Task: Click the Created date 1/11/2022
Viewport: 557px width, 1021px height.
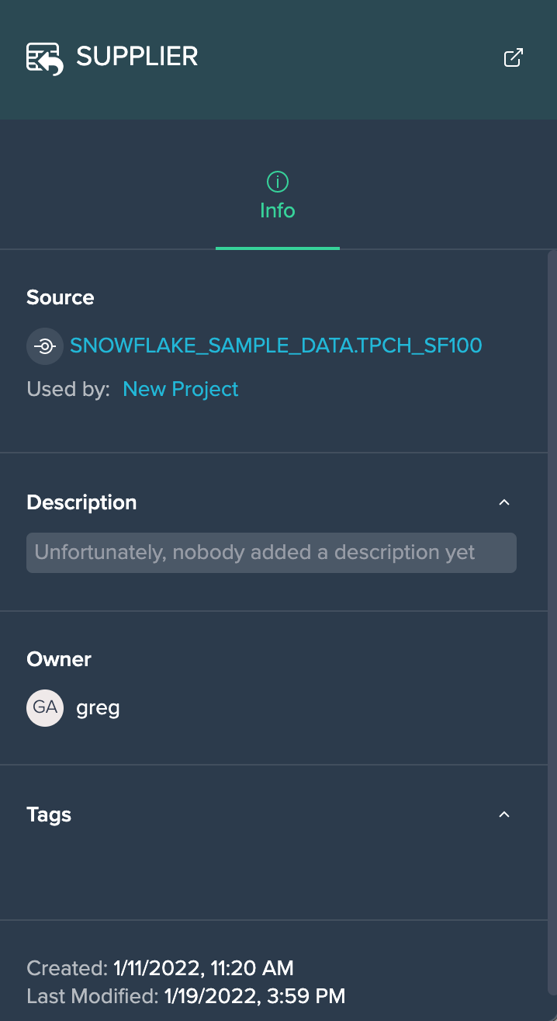Action: click(157, 968)
